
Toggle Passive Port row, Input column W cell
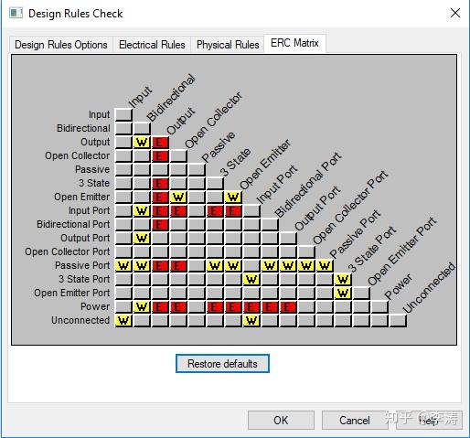tap(123, 266)
